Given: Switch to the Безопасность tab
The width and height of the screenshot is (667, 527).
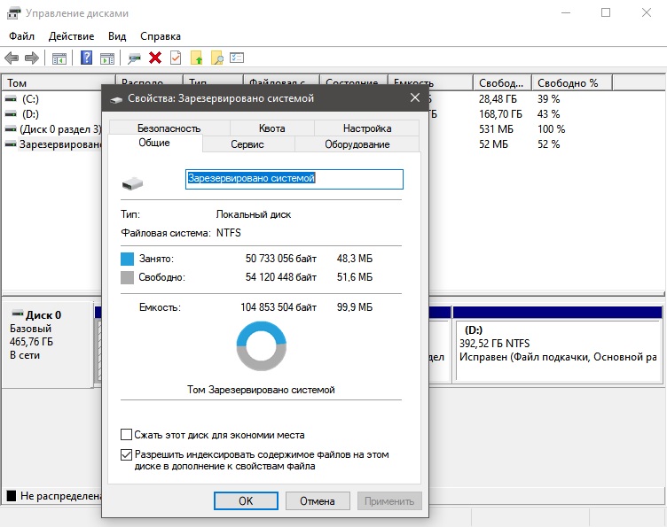Looking at the screenshot, I should point(169,128).
